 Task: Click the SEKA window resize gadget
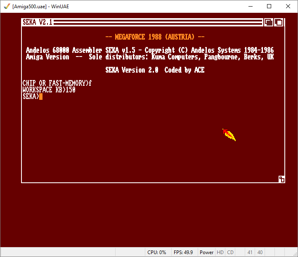point(281,179)
